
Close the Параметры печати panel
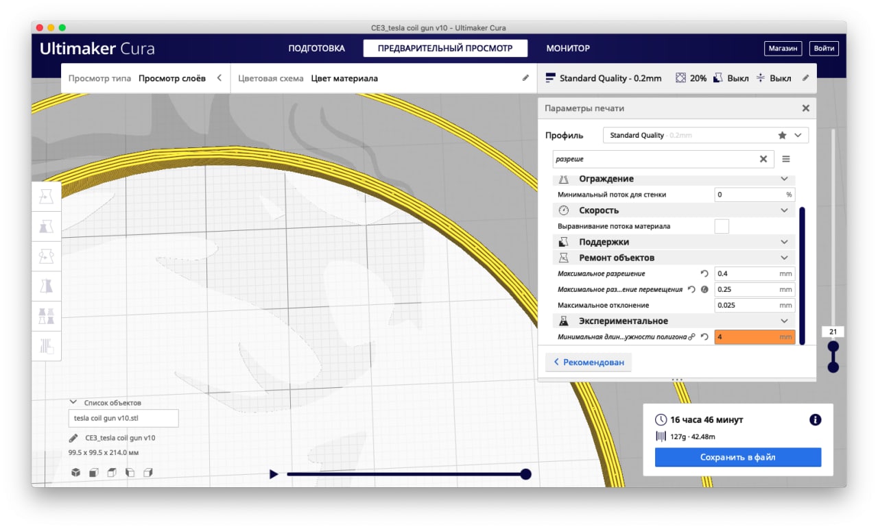(805, 108)
